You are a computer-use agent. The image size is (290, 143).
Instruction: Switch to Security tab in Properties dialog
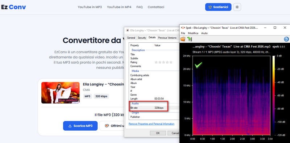coord(142,38)
